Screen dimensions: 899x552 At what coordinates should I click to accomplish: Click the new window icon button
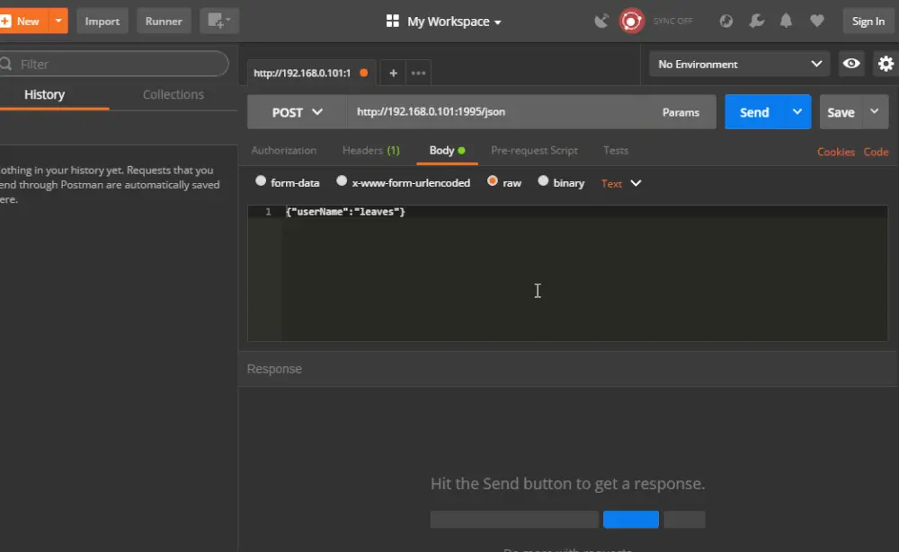click(x=219, y=22)
